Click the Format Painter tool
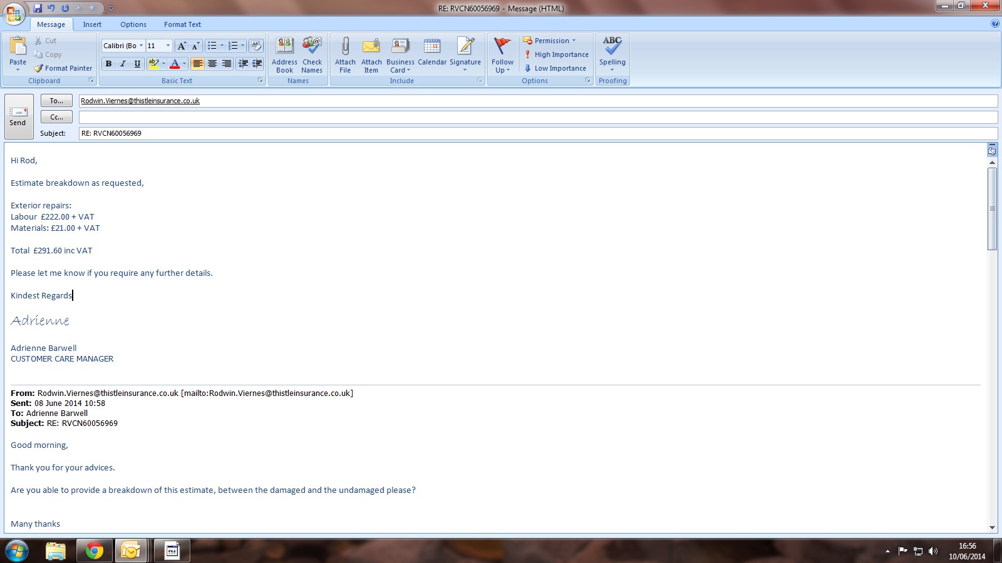Viewport: 1002px width, 563px height. pos(63,68)
